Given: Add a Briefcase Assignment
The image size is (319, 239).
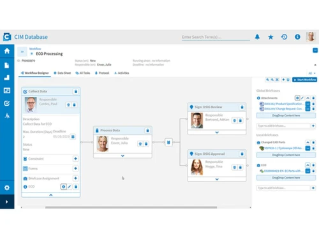Looking at the screenshot, I should [75, 178].
